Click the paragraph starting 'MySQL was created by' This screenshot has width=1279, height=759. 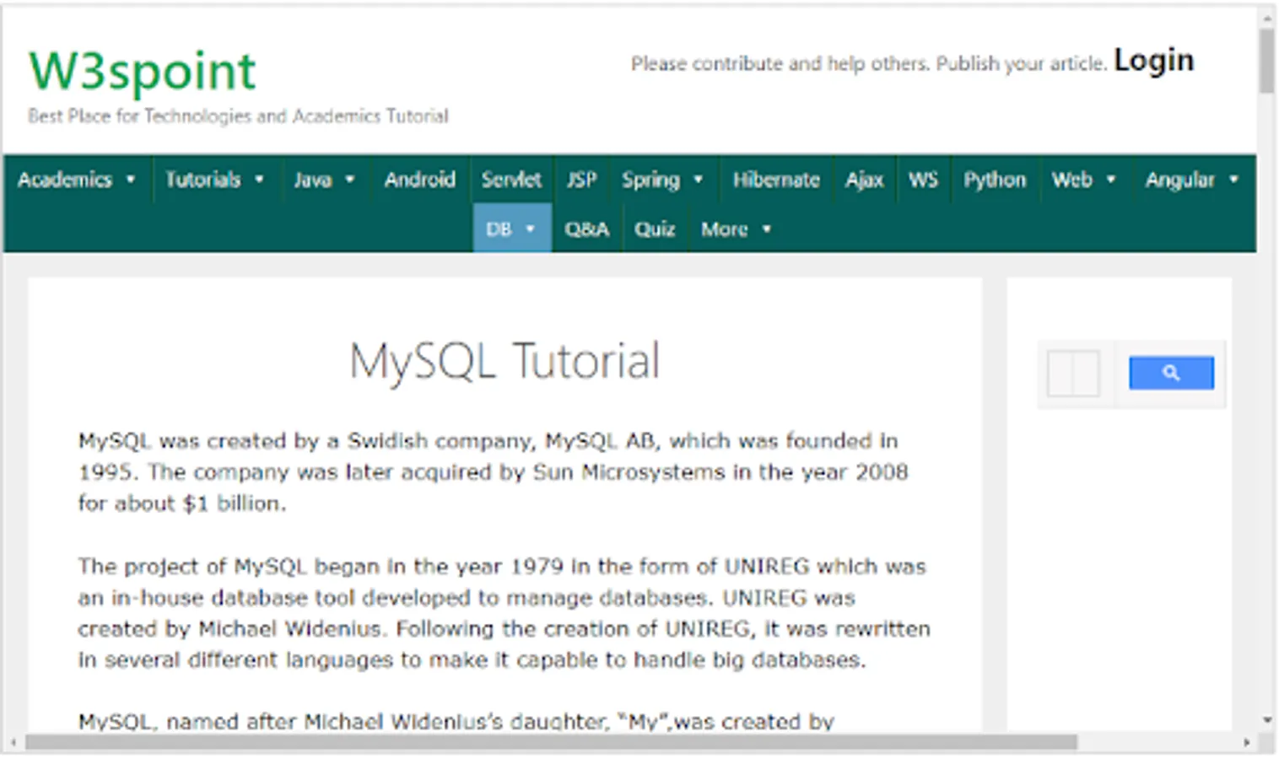pos(494,471)
